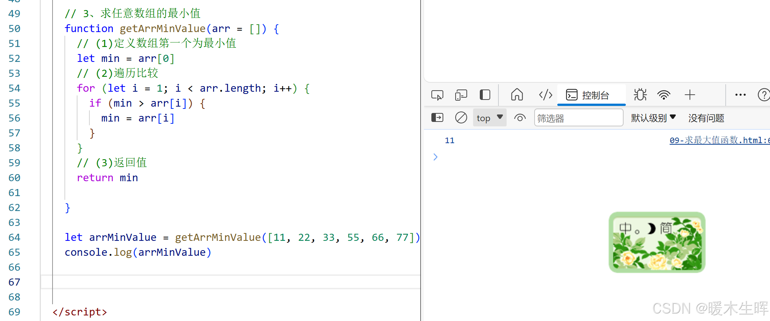Click line number 50 in the gutter
Viewport: 770px width, 321px height.
click(15, 29)
